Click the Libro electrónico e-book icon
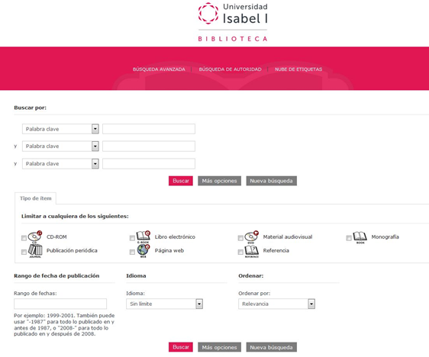Screen dimensions: 429x357 (x=143, y=237)
